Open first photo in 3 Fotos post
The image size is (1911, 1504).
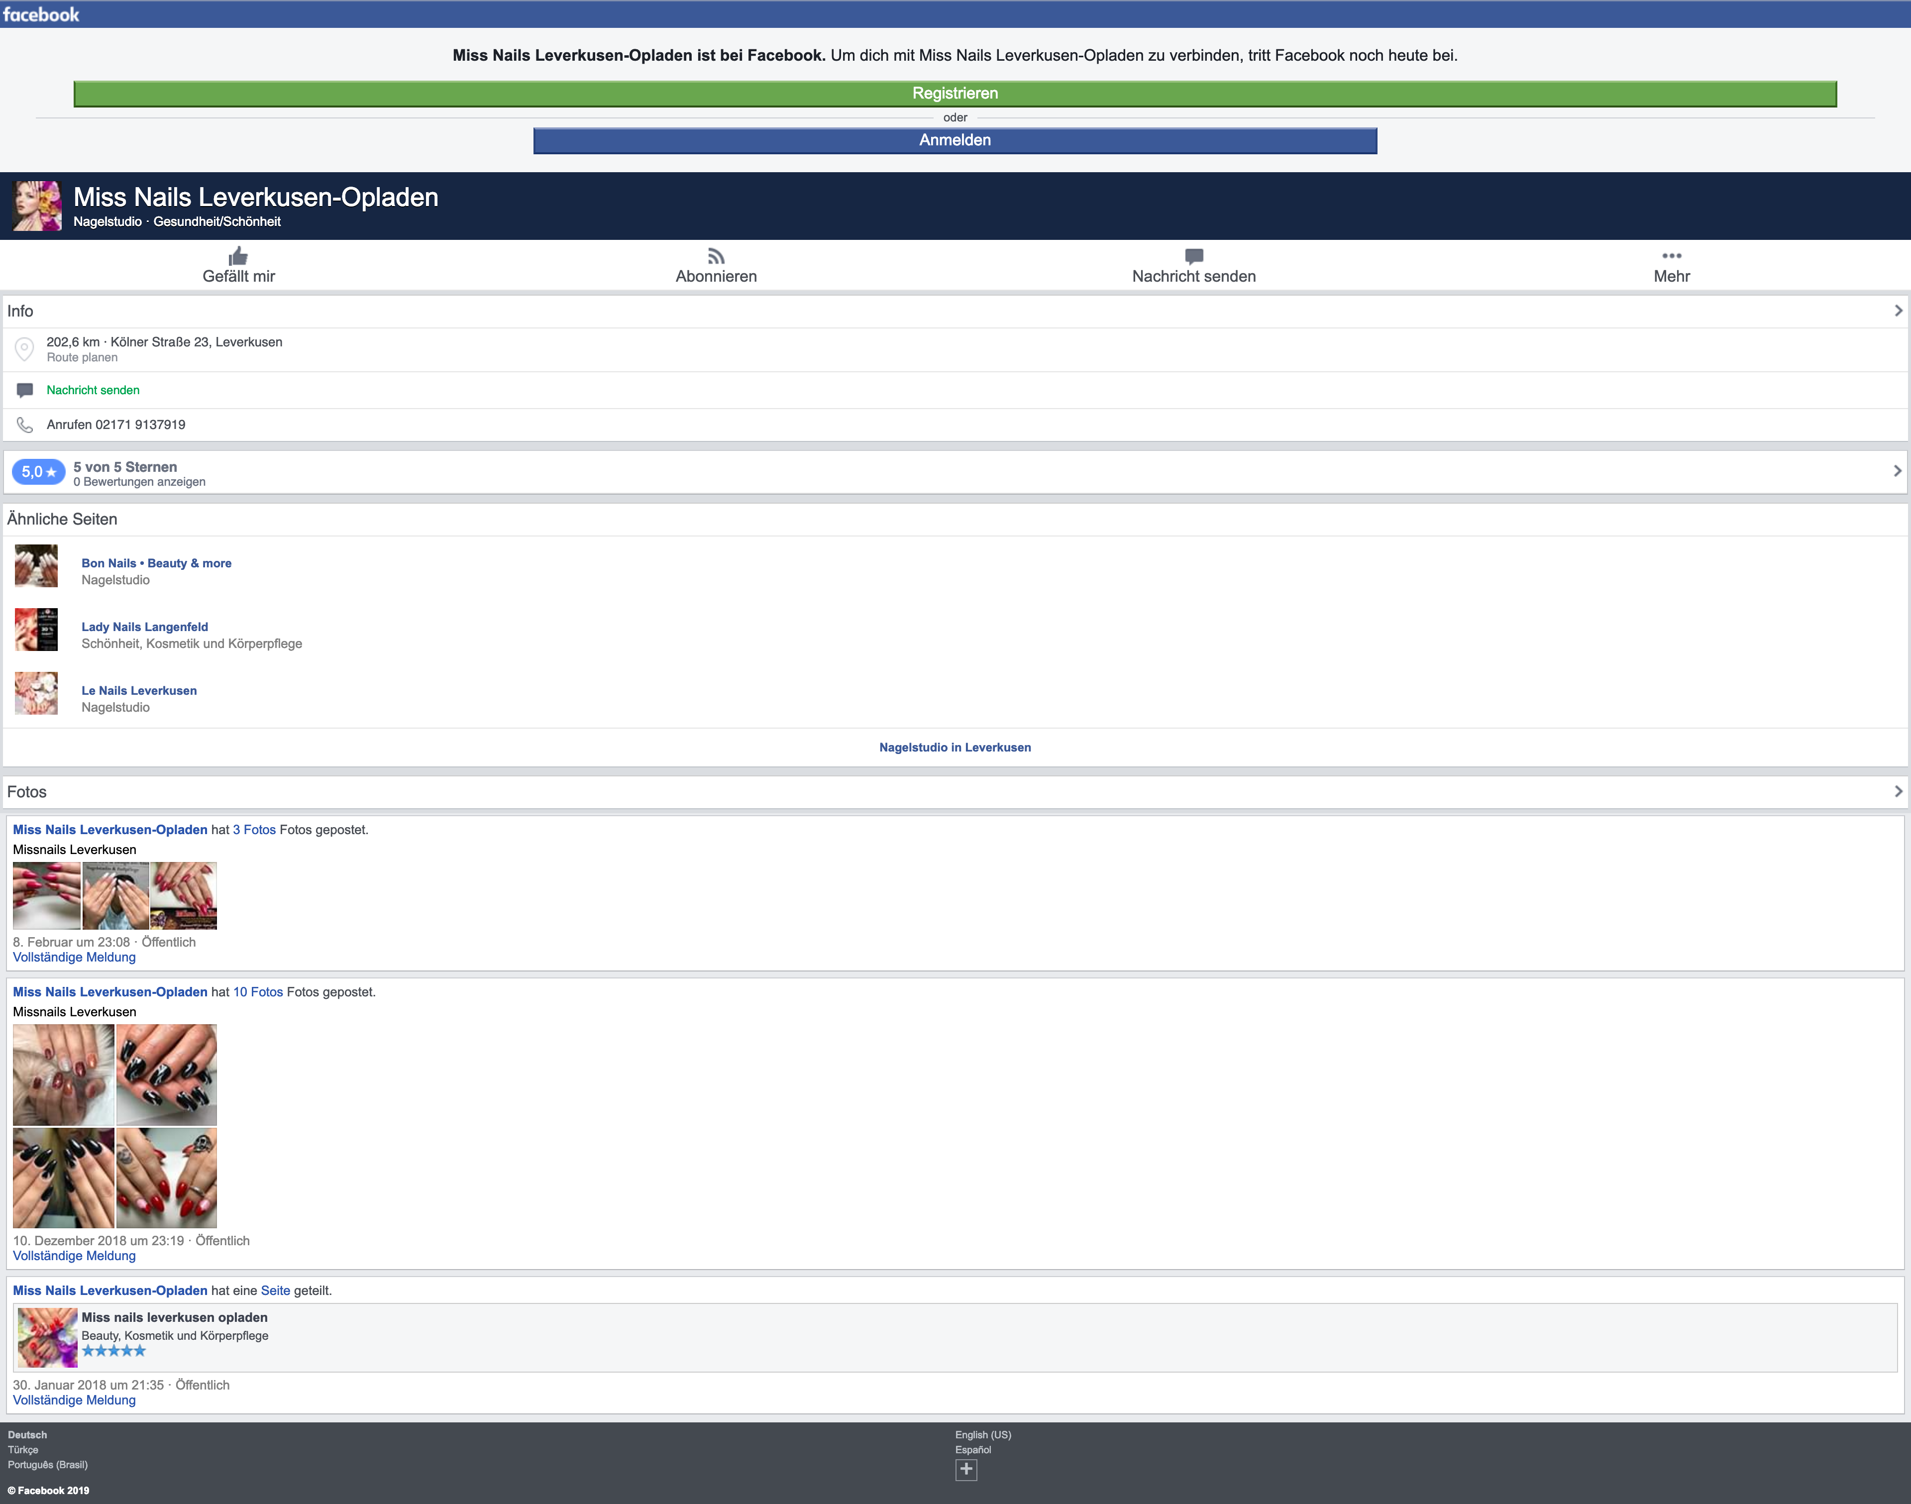tap(47, 895)
